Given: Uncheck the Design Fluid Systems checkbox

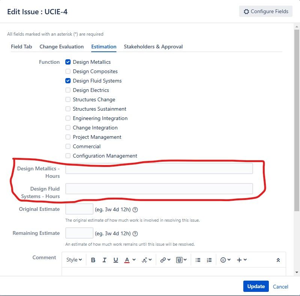Looking at the screenshot, I should coord(68,81).
